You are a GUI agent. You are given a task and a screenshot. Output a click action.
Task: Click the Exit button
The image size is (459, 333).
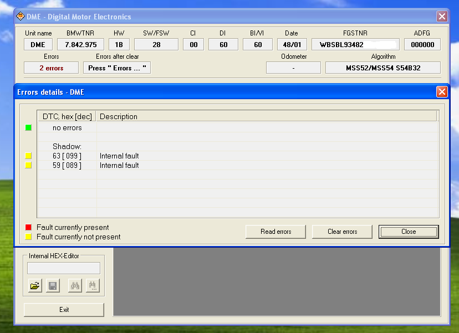pyautogui.click(x=64, y=310)
